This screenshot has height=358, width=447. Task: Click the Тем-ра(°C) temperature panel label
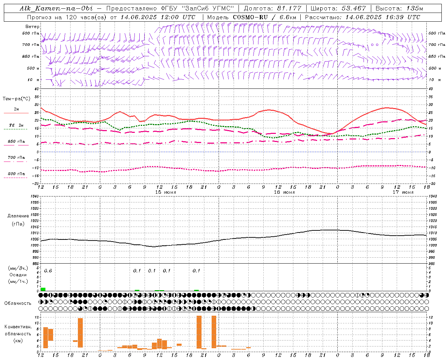[16, 99]
